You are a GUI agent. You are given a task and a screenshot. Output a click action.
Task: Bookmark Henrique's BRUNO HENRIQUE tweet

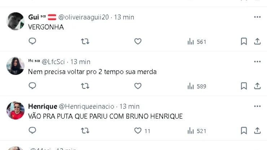point(244,131)
